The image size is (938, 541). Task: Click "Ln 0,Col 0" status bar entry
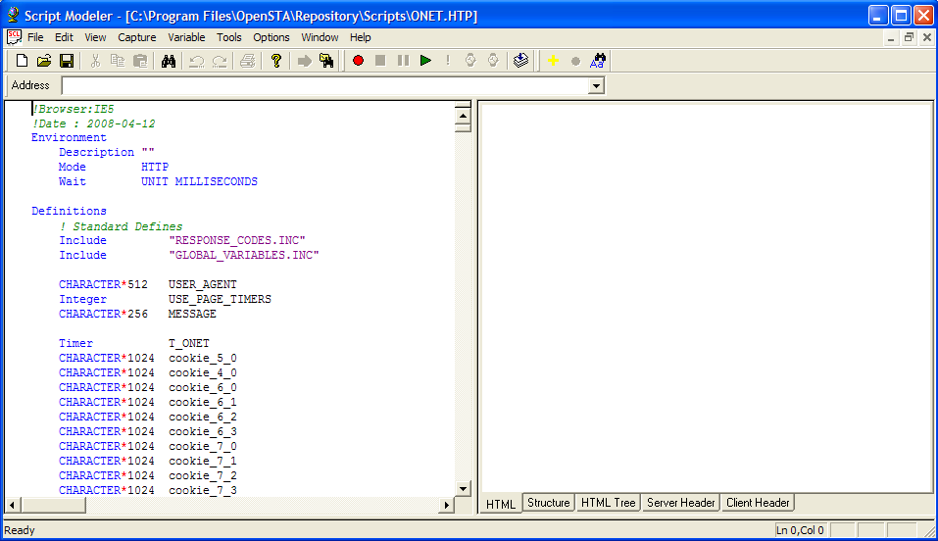[x=800, y=530]
